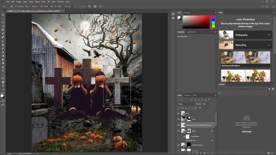Open the History panel icon
The image size is (276, 155).
[x=173, y=14]
